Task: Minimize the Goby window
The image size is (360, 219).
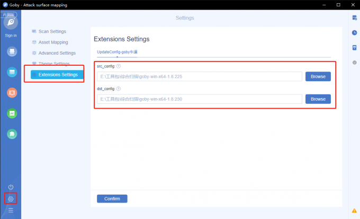Action: 324,5
